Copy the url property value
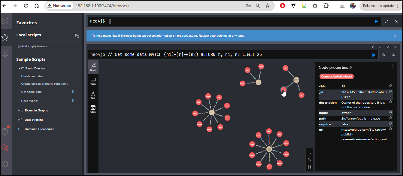Image resolution: width=403 pixels, height=176 pixels. point(391,129)
